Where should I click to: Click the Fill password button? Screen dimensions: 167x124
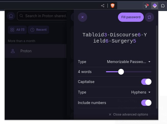click(131, 17)
